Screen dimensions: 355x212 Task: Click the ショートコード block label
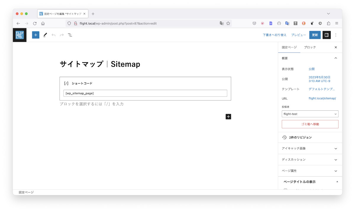click(82, 83)
